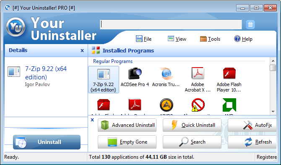This screenshot has height=165, width=281.
Task: Click the scrollbar down arrow in the programs list
Action: (273, 112)
